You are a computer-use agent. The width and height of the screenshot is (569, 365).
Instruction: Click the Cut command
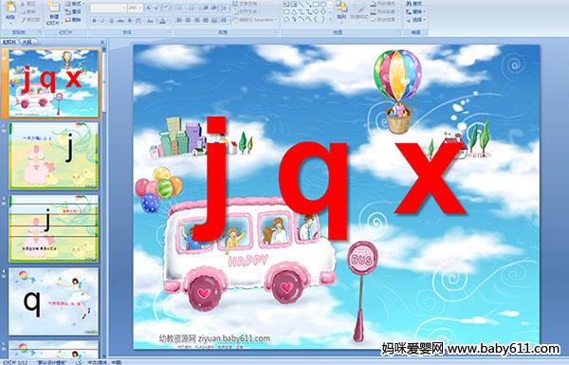28,4
